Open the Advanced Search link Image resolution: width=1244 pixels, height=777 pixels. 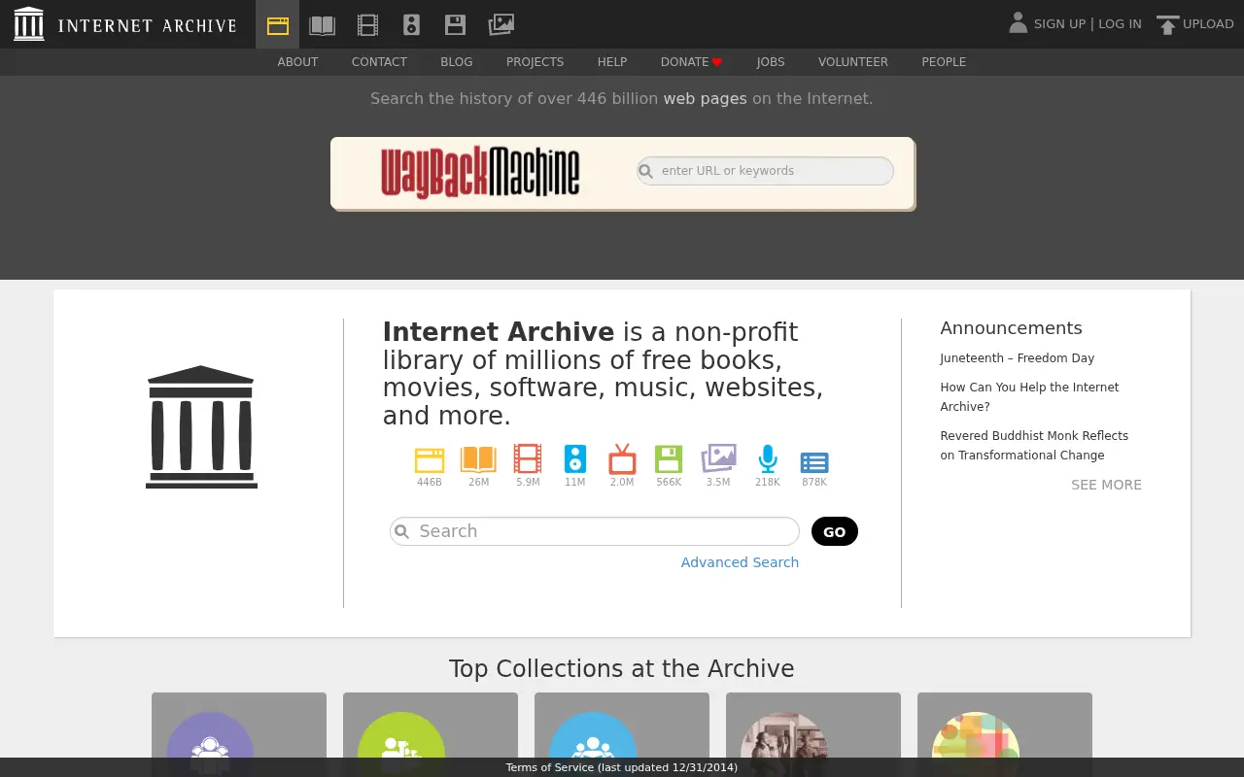point(740,562)
